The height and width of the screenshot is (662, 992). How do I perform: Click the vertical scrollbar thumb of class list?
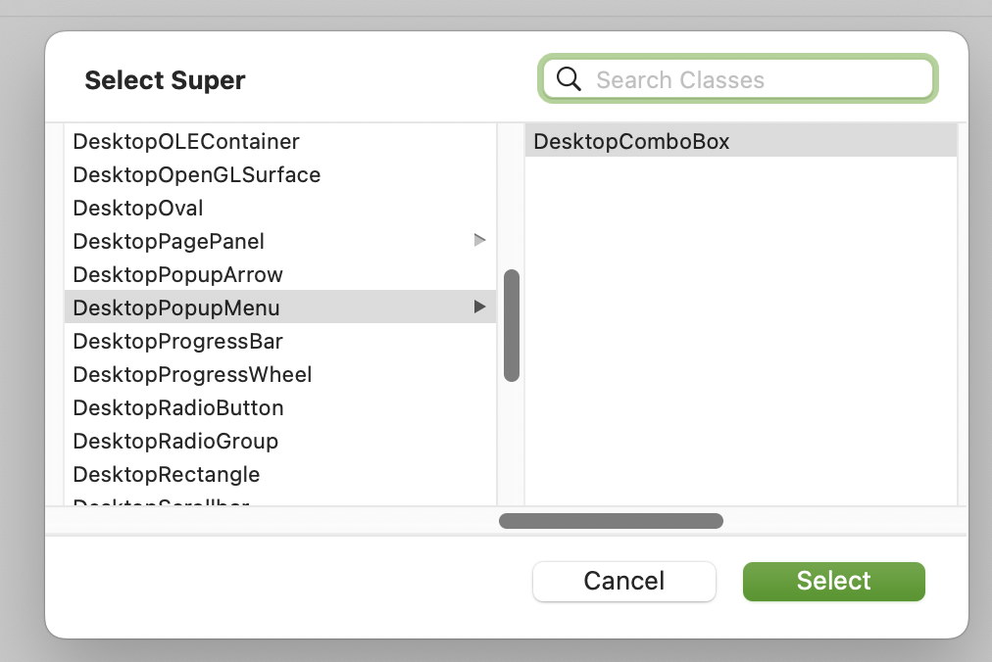tap(511, 326)
